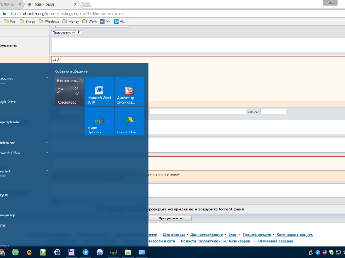Open File Explorer from taskbar
345x258 pixels.
click(x=128, y=252)
